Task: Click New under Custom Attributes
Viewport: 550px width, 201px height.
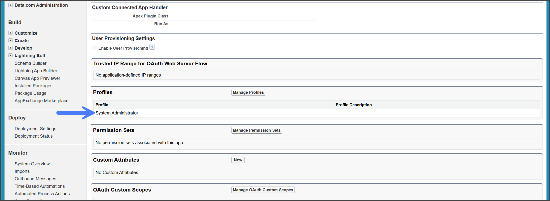Action: [238, 160]
